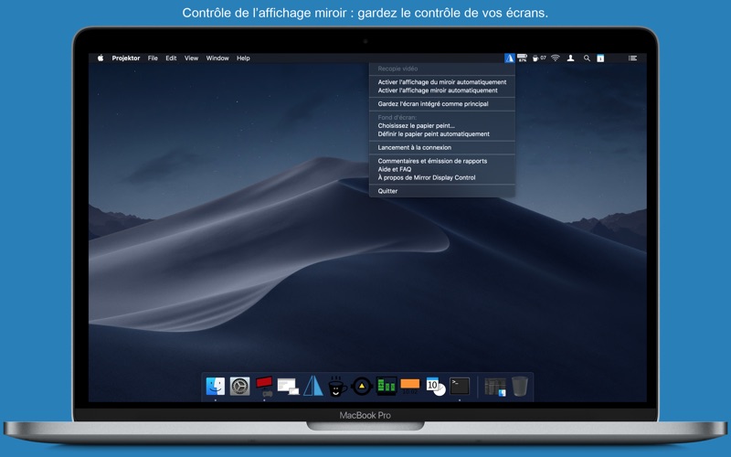
Task: Open the Downloads stack in the Dock
Action: click(x=495, y=387)
